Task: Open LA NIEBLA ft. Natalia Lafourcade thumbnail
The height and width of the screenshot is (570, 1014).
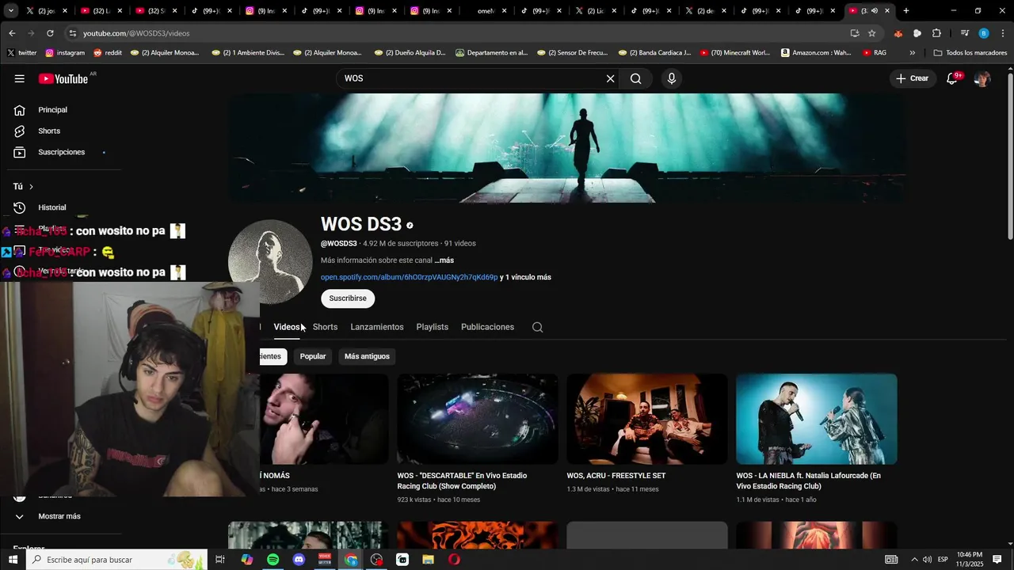Action: [x=817, y=419]
